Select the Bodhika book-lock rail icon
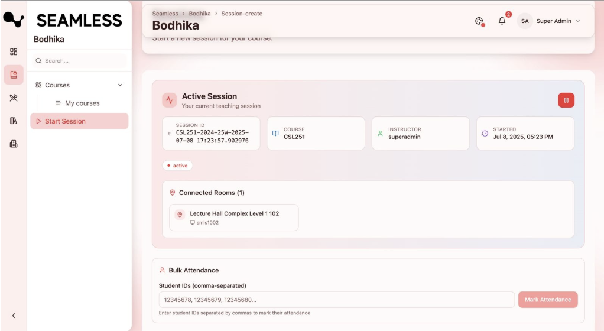This screenshot has height=331, width=604. click(x=14, y=74)
